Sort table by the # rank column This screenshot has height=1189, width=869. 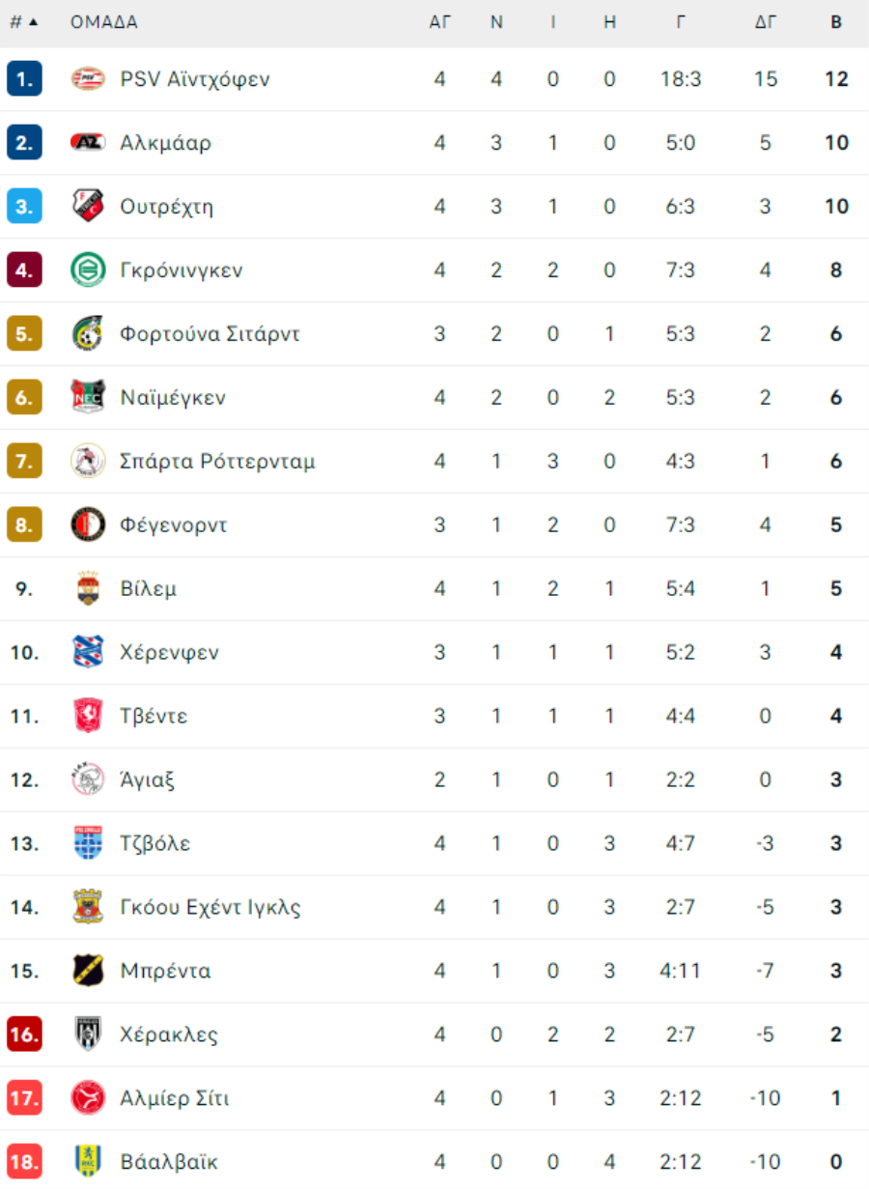click(x=24, y=22)
